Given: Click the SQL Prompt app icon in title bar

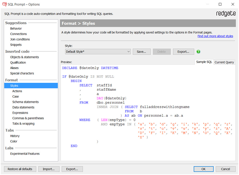Looking at the screenshot, I should click(x=5, y=4).
